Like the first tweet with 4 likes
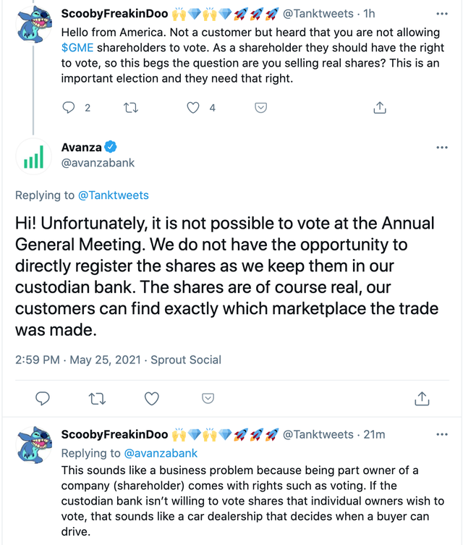The image size is (463, 545). [x=193, y=108]
